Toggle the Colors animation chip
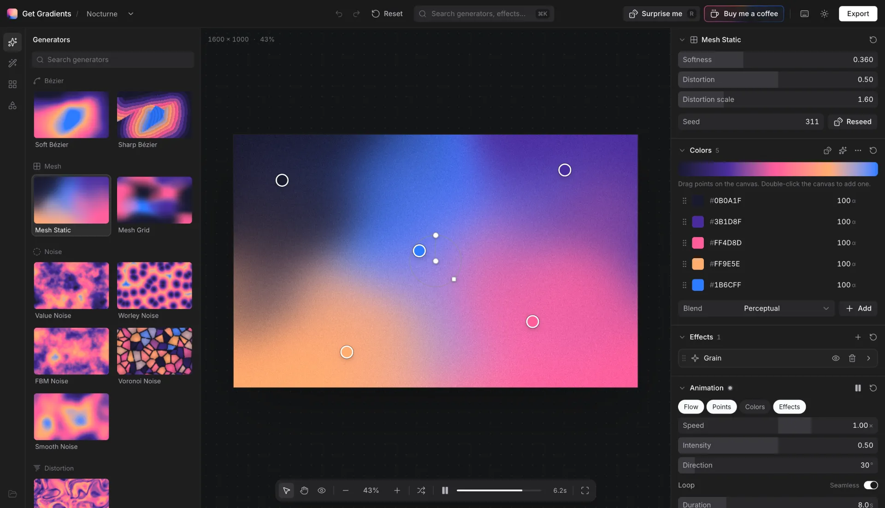This screenshot has height=508, width=885. 755,407
